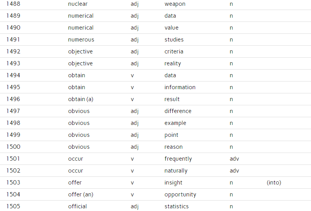The height and width of the screenshot is (211, 311).
Task: Select 'difference' in row 1497
Action: (x=178, y=111)
